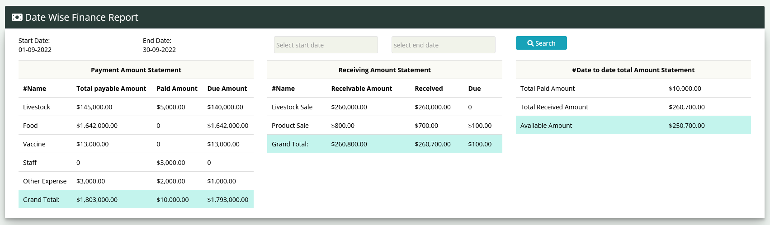Image resolution: width=770 pixels, height=225 pixels.
Task: Click the 'Receiving Amount Statement' heading
Action: 384,70
